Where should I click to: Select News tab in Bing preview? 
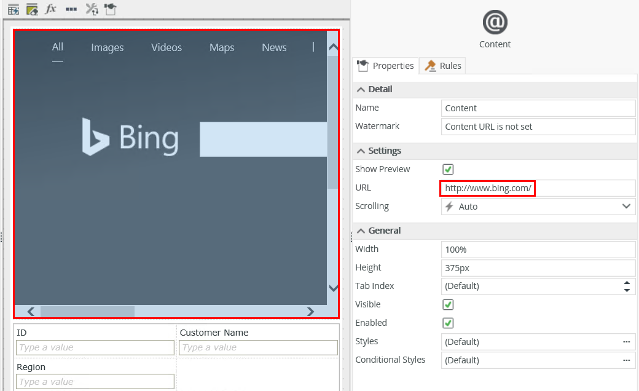tap(274, 47)
